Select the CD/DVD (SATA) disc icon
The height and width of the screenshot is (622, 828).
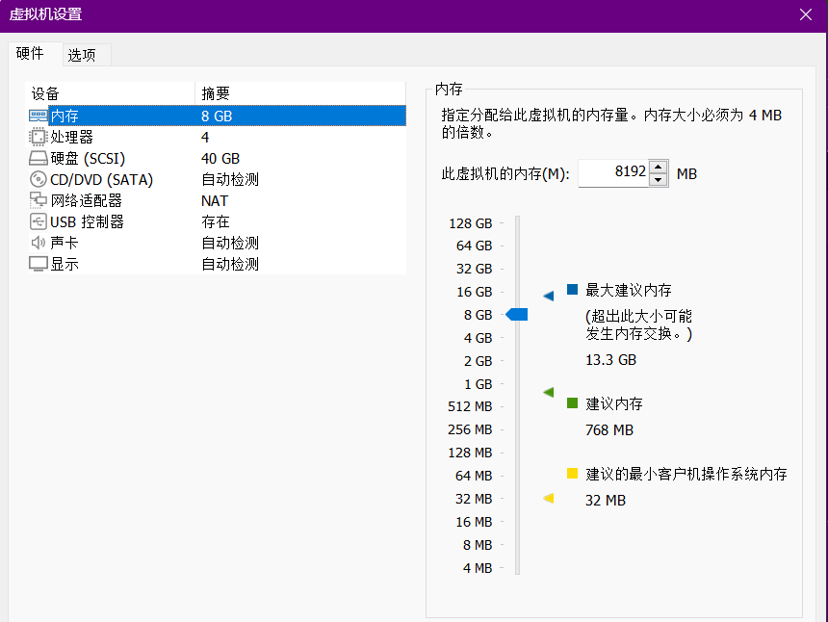coord(39,179)
